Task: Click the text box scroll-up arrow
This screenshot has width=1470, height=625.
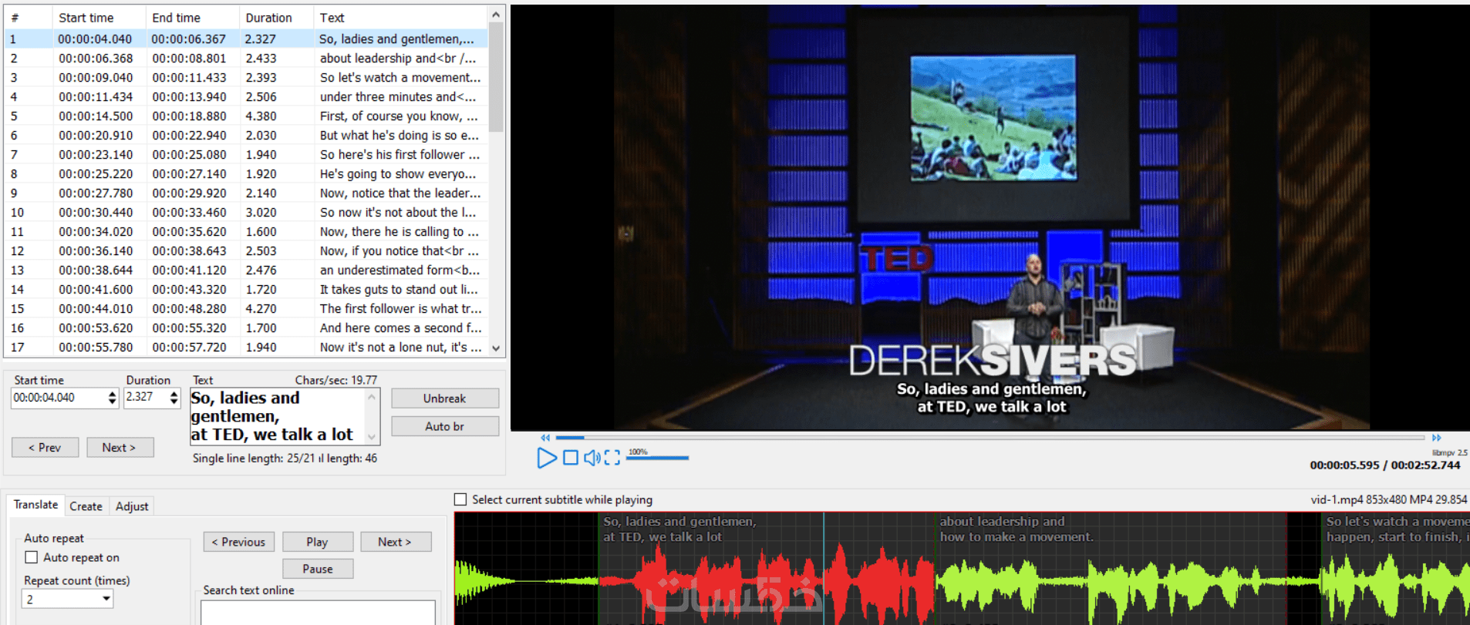Action: click(x=372, y=397)
